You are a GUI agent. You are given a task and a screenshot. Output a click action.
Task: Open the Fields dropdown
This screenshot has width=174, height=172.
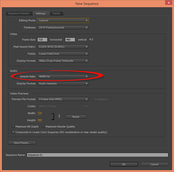63,54
